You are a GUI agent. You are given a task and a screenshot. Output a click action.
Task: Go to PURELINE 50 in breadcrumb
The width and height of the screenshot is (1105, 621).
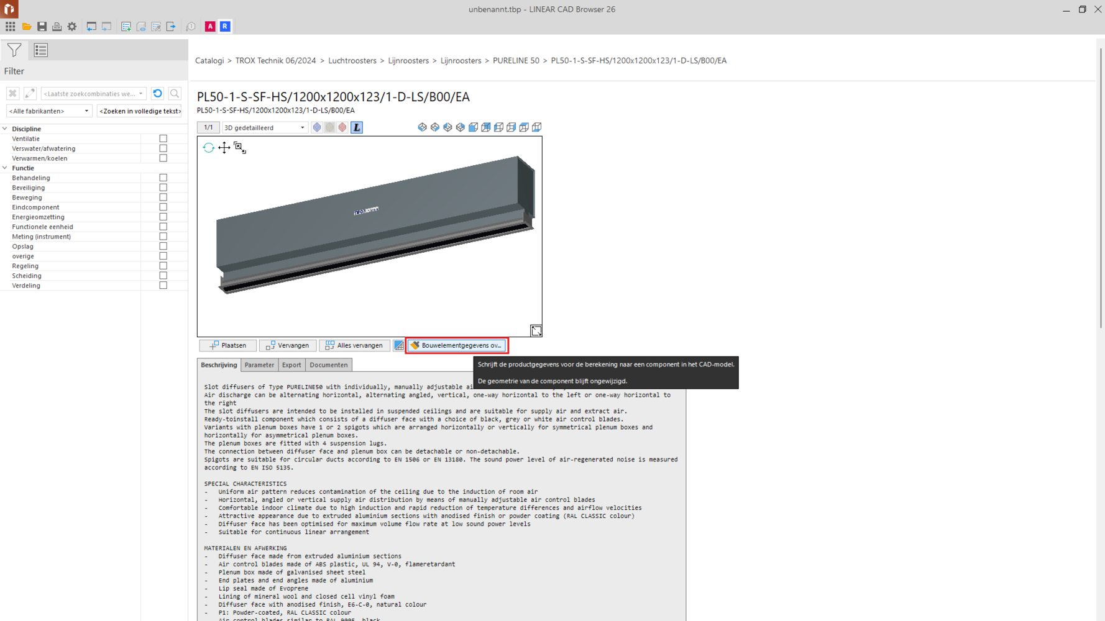(516, 61)
